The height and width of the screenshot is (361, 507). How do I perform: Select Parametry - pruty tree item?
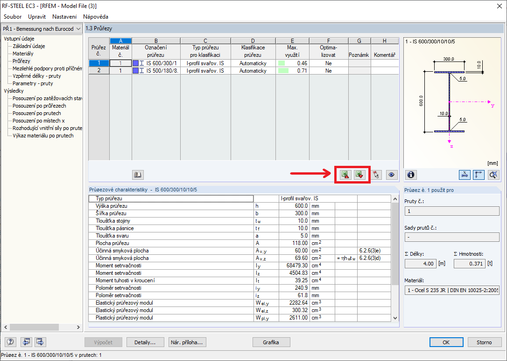(x=33, y=83)
